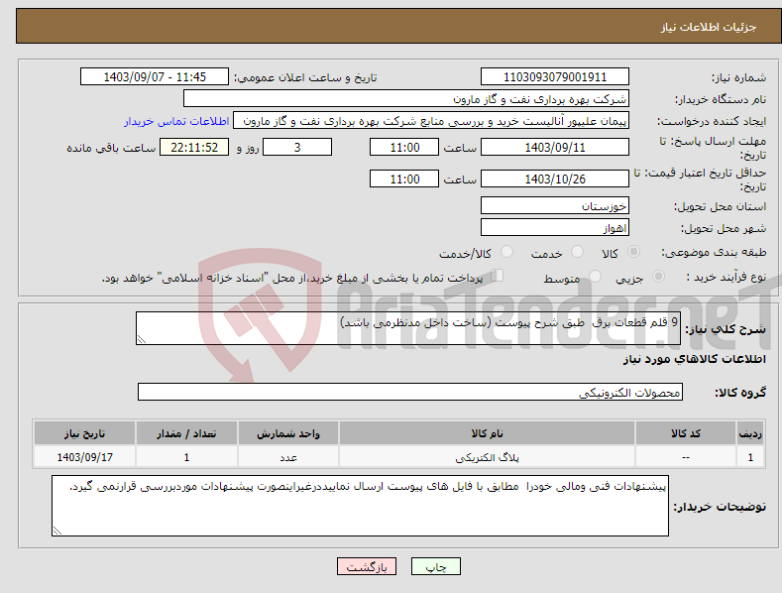Click the requester field پیمان علیپور
782x593 pixels.
pos(431,121)
